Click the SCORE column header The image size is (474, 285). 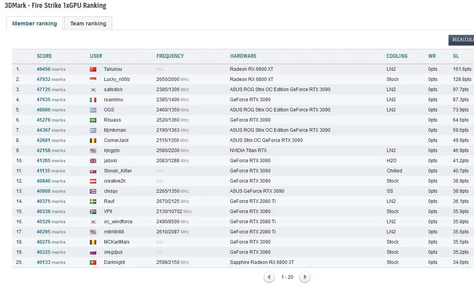(44, 56)
